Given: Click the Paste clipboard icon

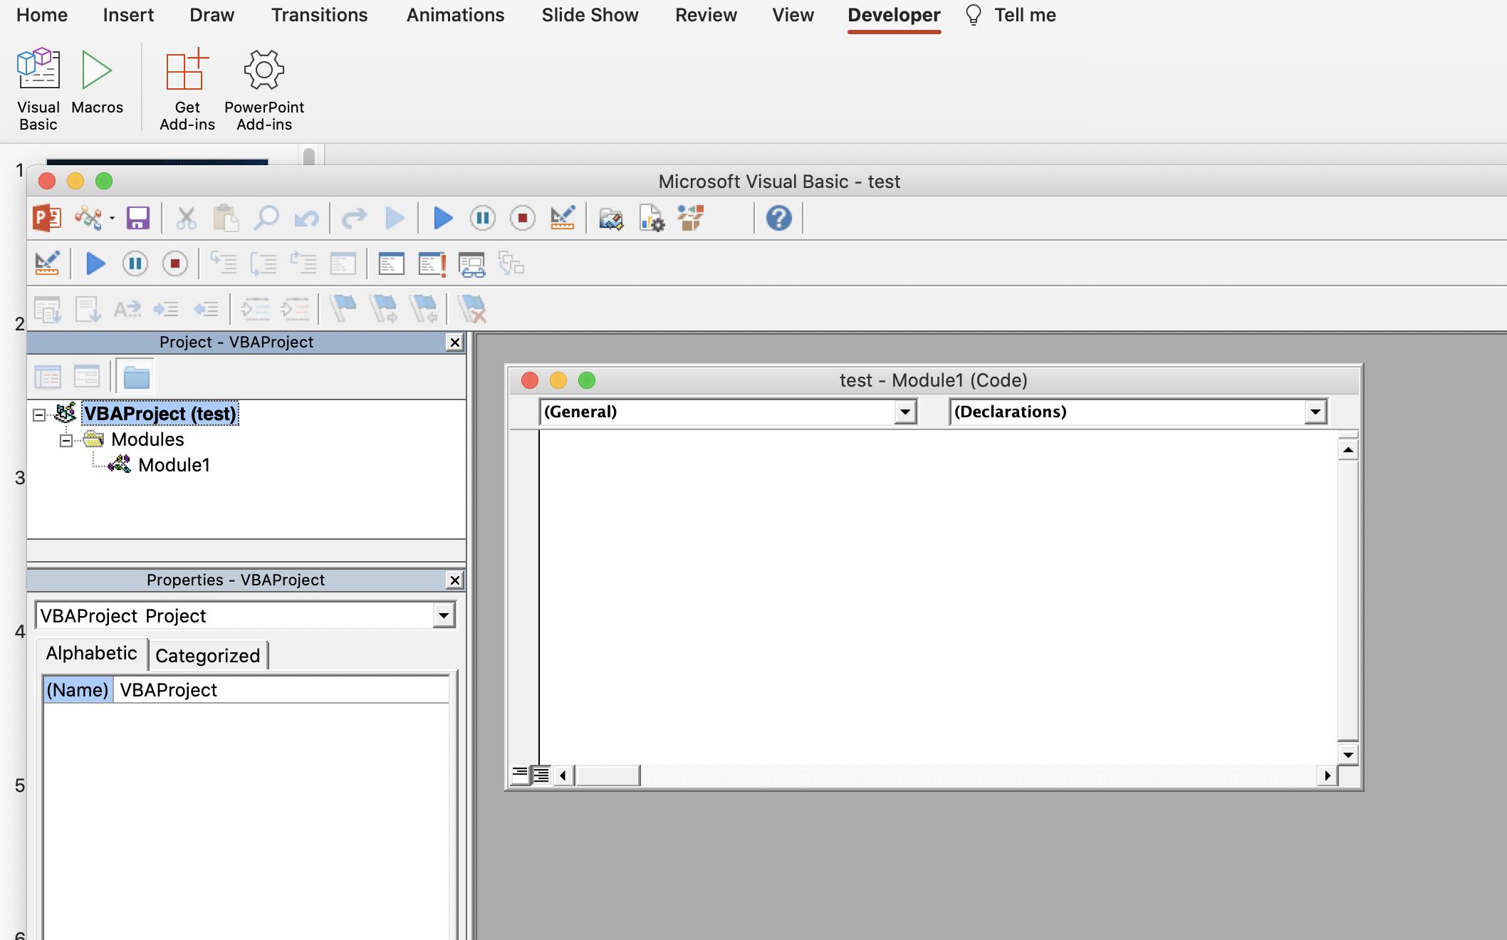Looking at the screenshot, I should (226, 218).
